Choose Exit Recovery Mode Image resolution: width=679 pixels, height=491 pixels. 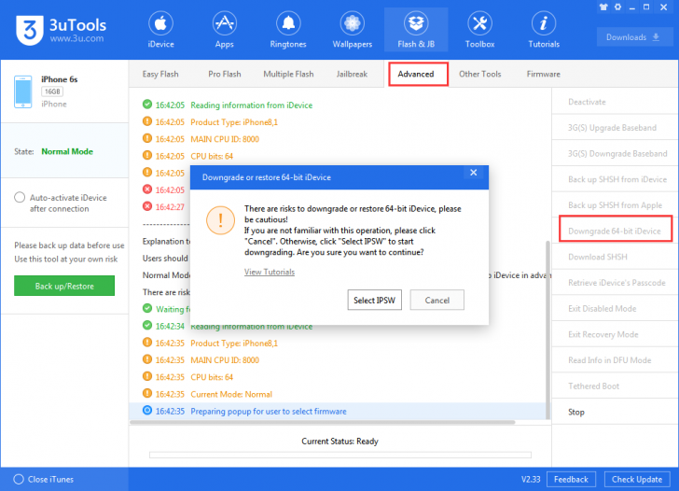pyautogui.click(x=615, y=334)
